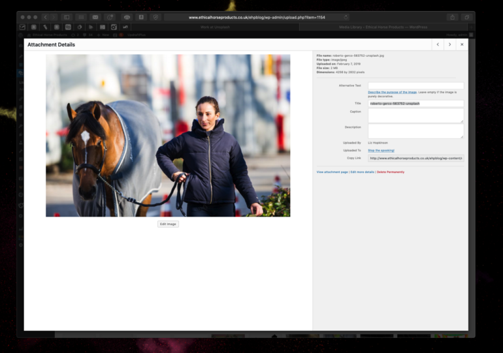The height and width of the screenshot is (353, 503).
Task: Go to the next attachment
Action: (x=449, y=44)
